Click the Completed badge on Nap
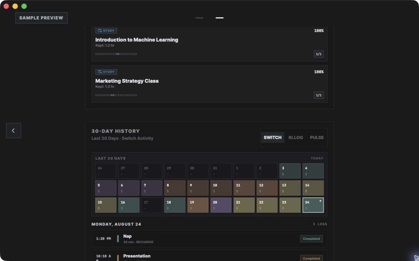419x261 pixels. 311,239
